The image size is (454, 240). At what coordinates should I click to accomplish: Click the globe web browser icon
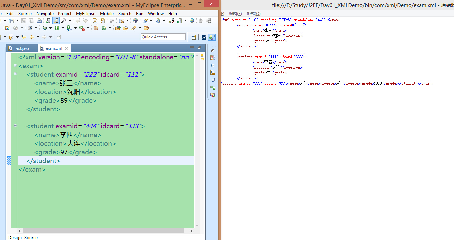pyautogui.click(x=192, y=21)
